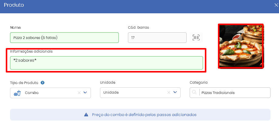Click the magnifier icon in Categoria field

(194, 93)
